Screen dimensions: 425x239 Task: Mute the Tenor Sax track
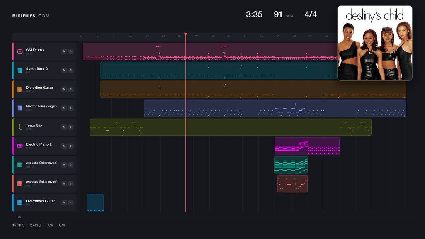64,127
